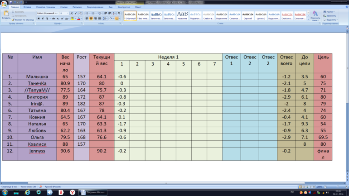Toggle bold formatting
Image resolution: width=349 pixels, height=196 pixels.
(39, 19)
